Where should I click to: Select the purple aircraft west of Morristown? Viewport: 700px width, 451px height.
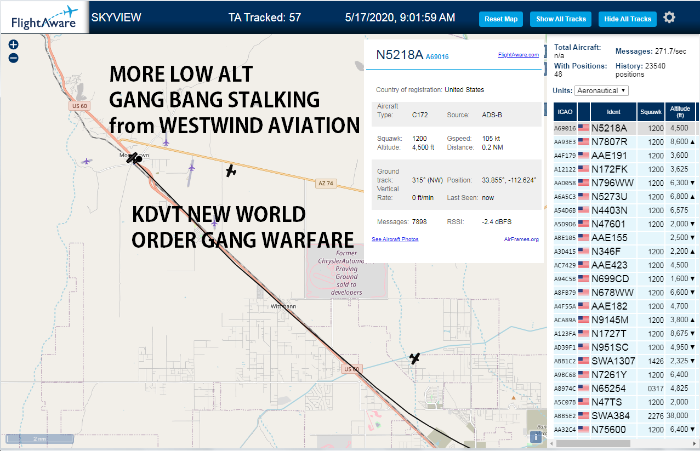87,161
